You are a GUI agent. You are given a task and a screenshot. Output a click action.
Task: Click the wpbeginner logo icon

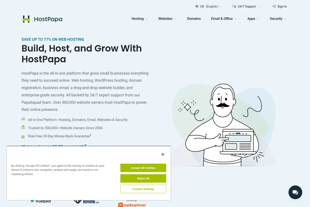pos(120,205)
